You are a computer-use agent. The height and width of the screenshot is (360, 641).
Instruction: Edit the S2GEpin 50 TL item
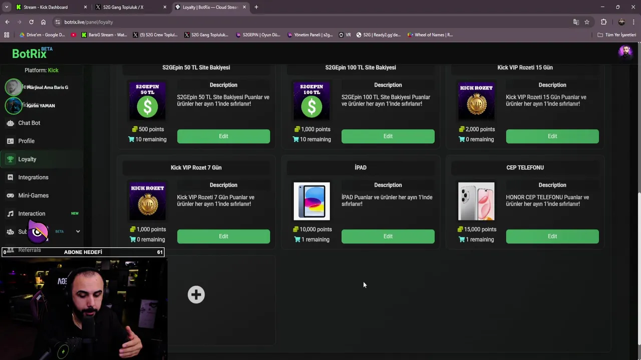pos(223,136)
